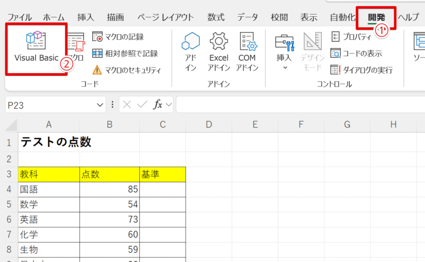Switch to the 校閲 tab
This screenshot has width=425, height=262.
pyautogui.click(x=279, y=17)
